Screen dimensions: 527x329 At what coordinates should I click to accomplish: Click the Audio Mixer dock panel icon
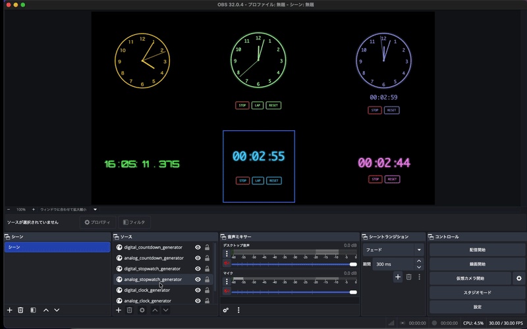[x=223, y=237]
